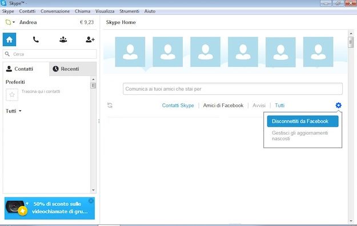The width and height of the screenshot is (357, 226).
Task: Filter feed by Amici di Facebook
Action: coord(223,106)
